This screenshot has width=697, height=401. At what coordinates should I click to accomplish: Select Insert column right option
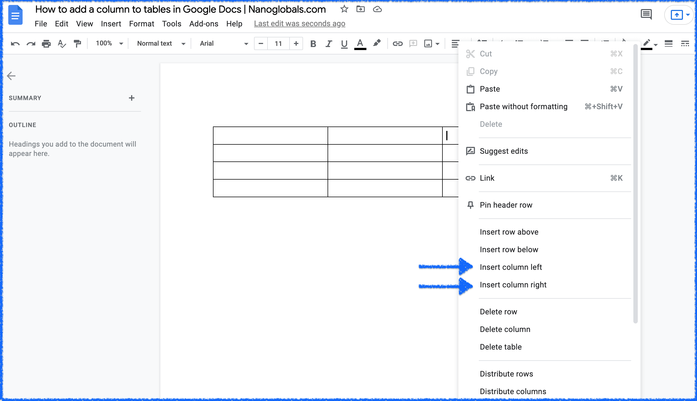pos(513,285)
